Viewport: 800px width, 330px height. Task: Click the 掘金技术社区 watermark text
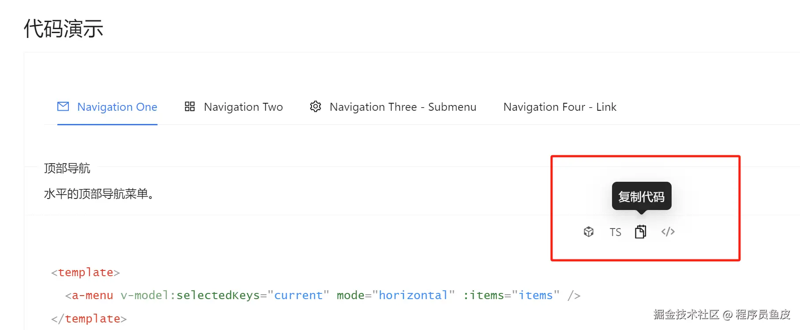[x=686, y=314]
